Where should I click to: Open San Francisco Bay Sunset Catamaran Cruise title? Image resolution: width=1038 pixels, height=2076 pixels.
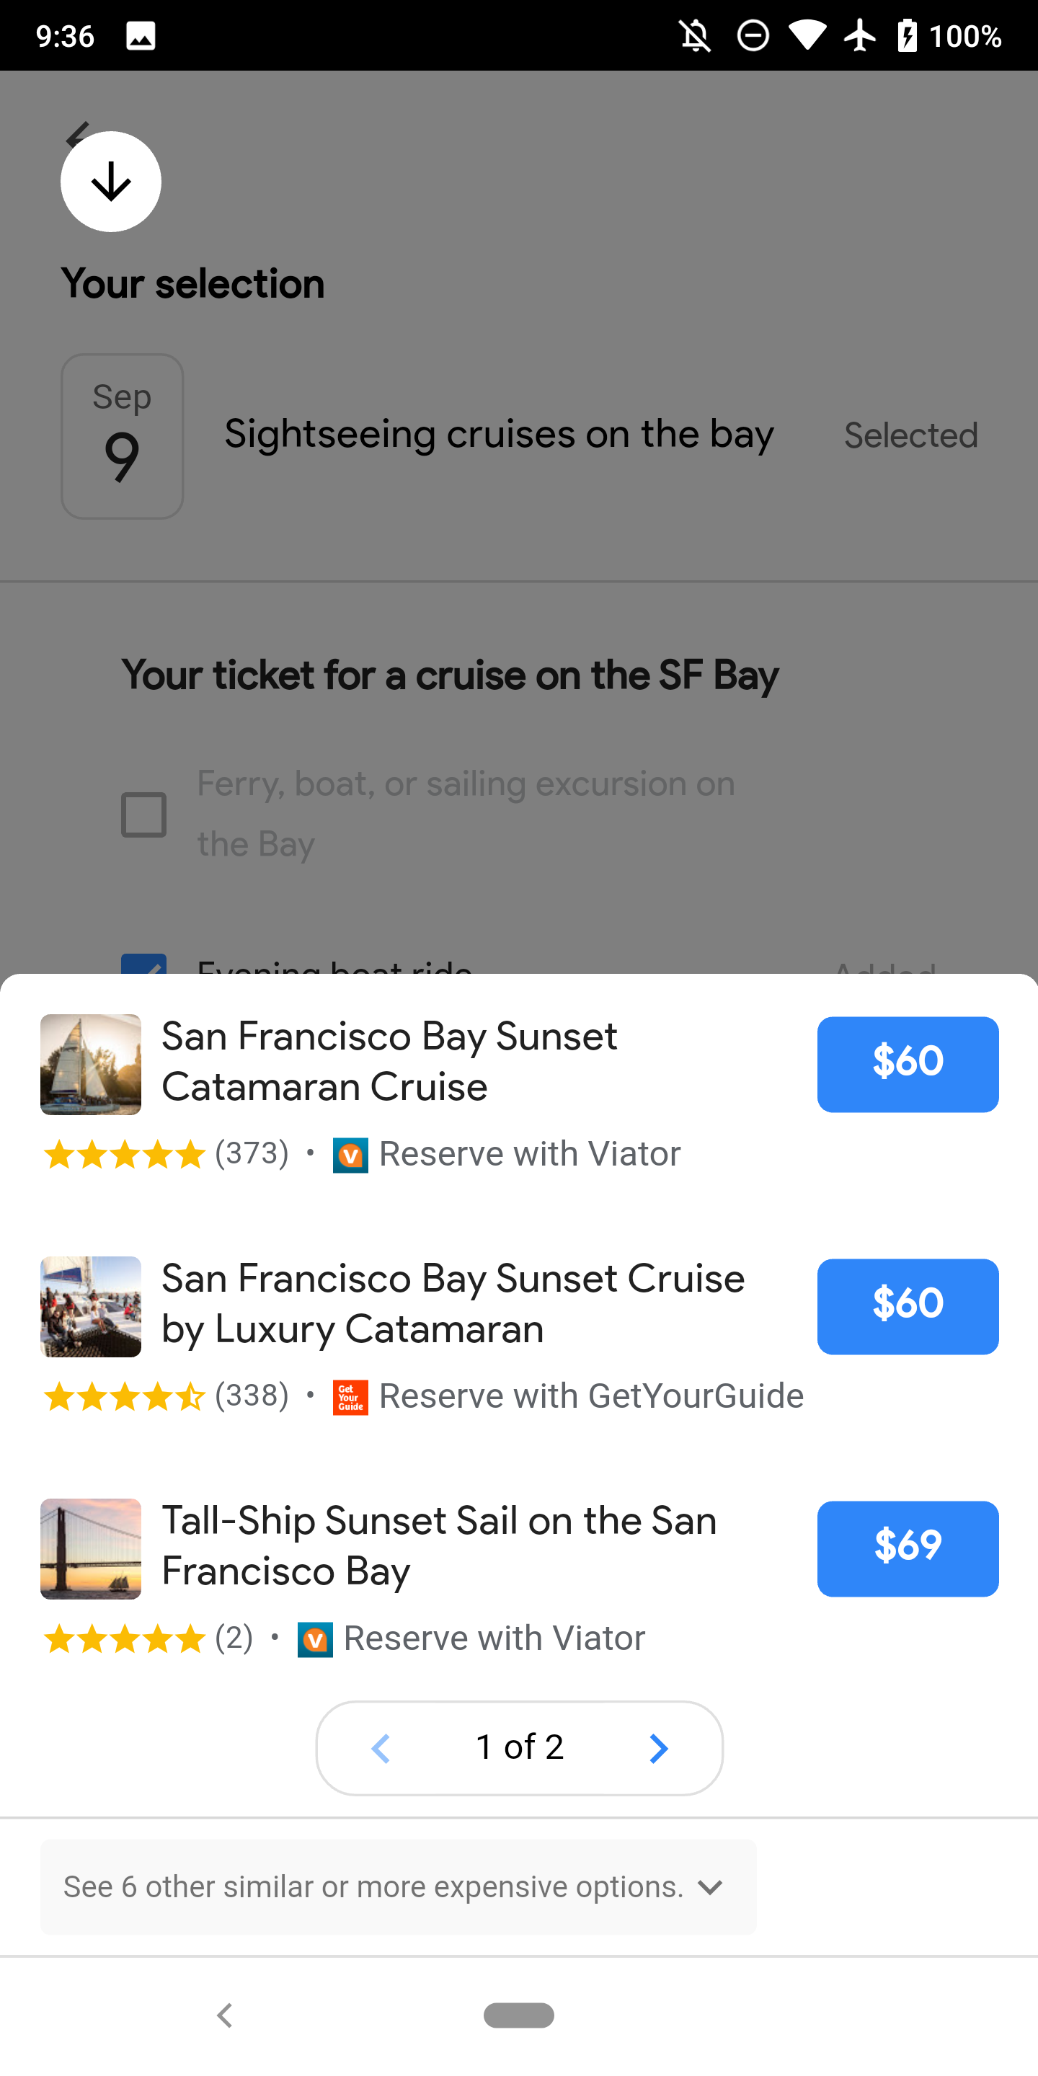tap(389, 1060)
